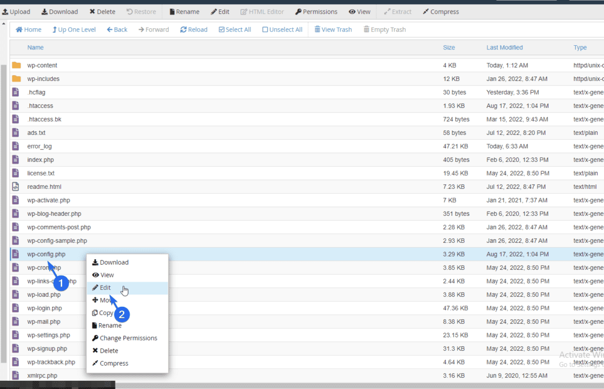Viewport: 604px width, 389px height.
Task: Sort by the Size column header
Action: [449, 48]
